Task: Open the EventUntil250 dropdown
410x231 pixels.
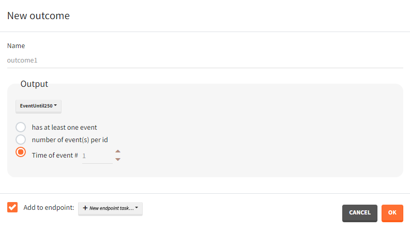Action: 39,106
